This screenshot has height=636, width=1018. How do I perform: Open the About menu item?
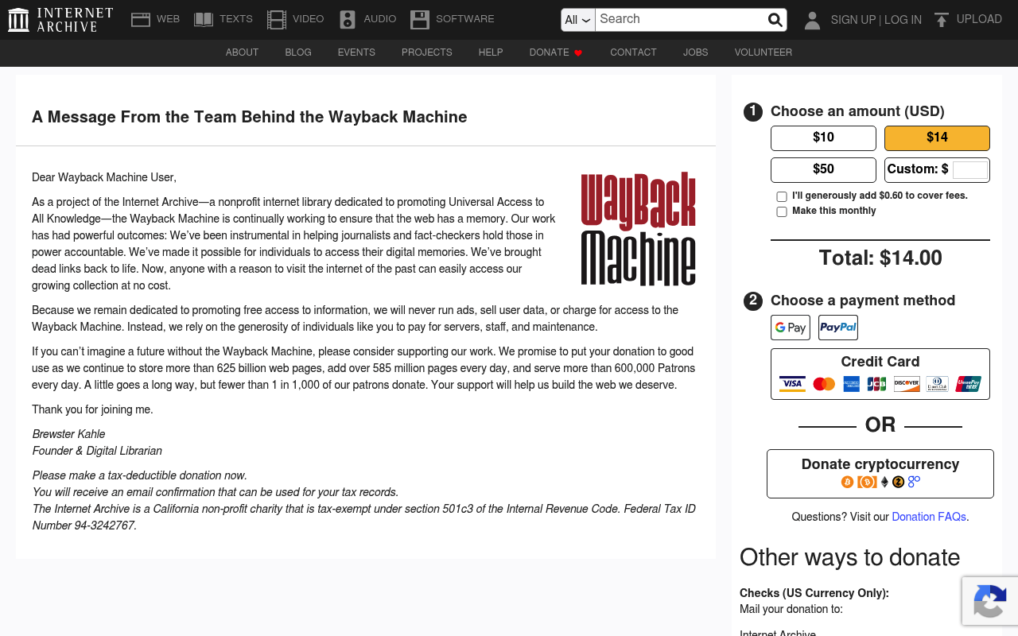(x=242, y=52)
